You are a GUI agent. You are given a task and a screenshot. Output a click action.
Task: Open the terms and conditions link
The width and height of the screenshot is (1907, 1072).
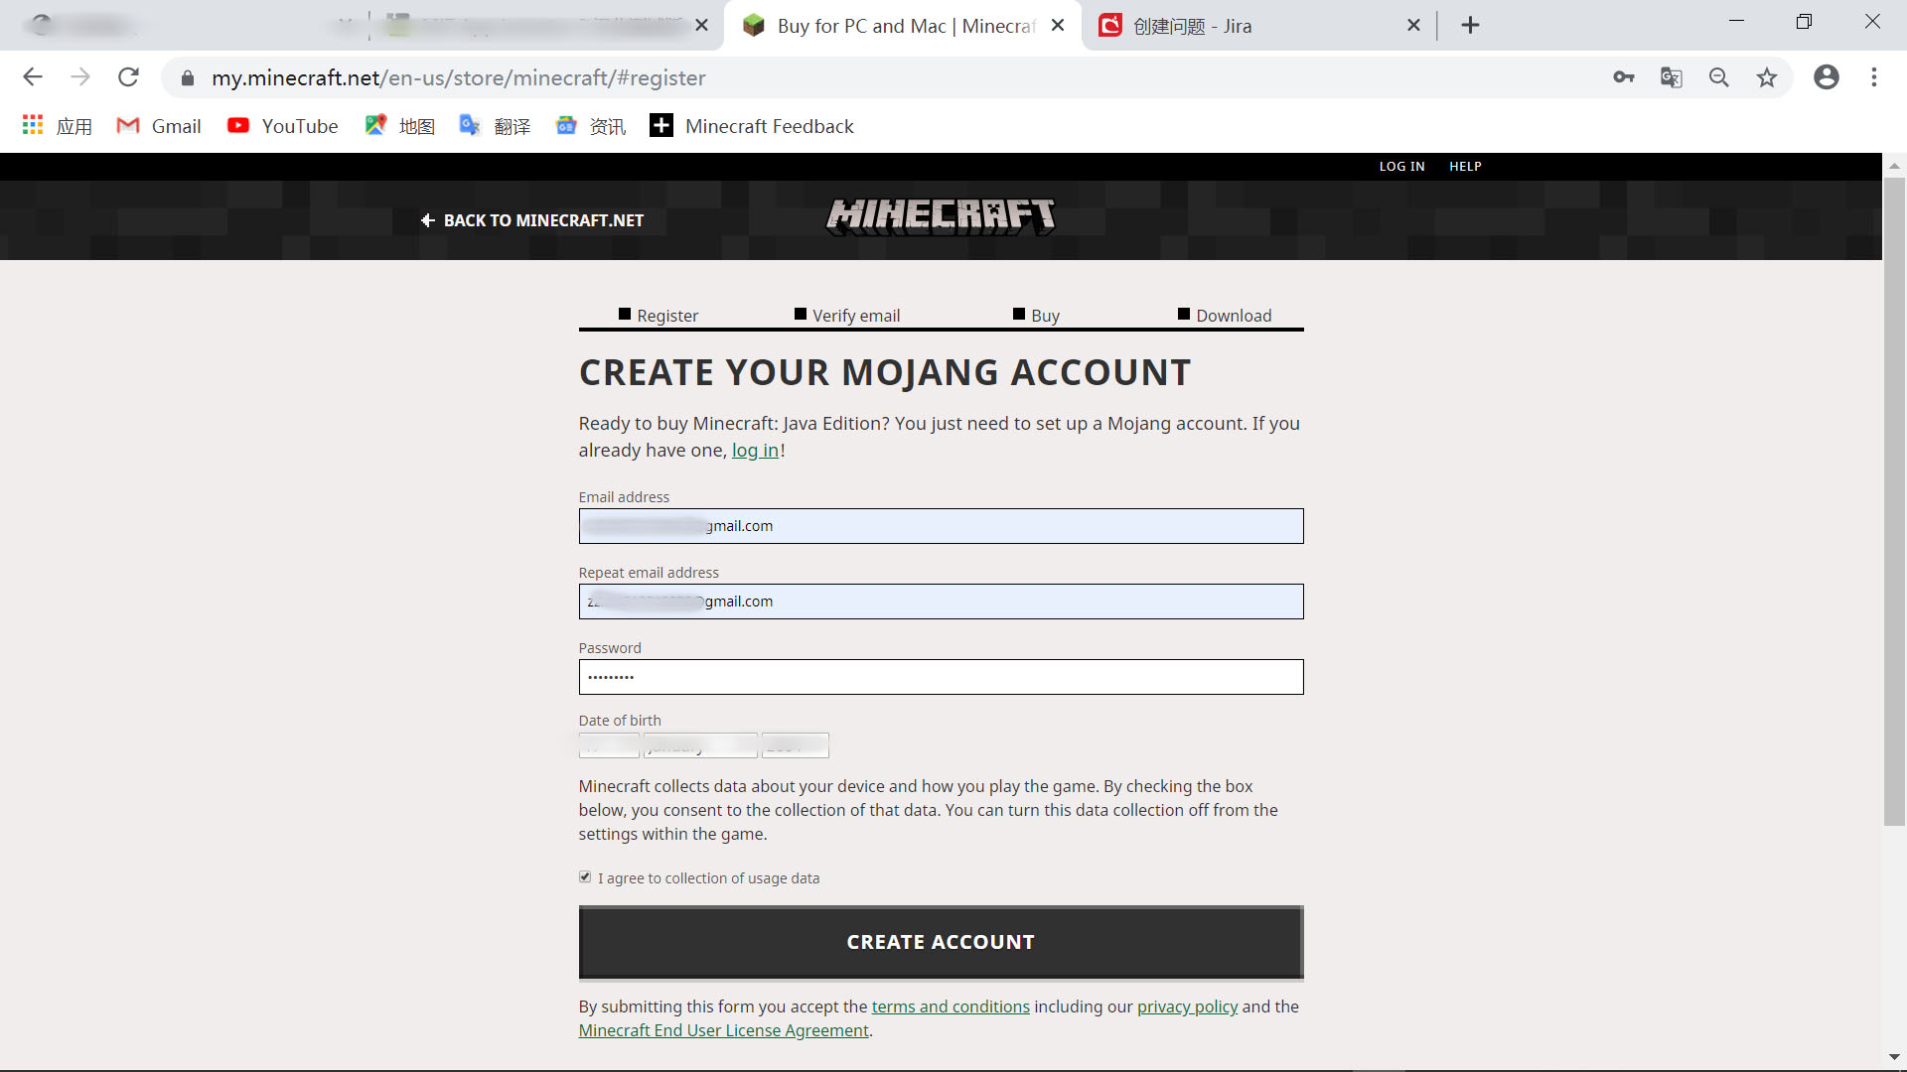[x=951, y=1006]
